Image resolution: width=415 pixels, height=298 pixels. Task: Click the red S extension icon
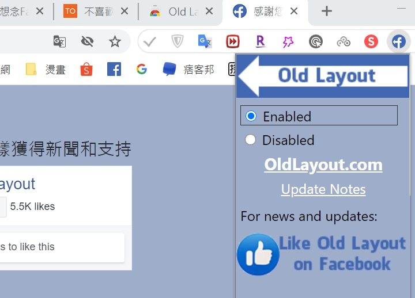pos(371,41)
